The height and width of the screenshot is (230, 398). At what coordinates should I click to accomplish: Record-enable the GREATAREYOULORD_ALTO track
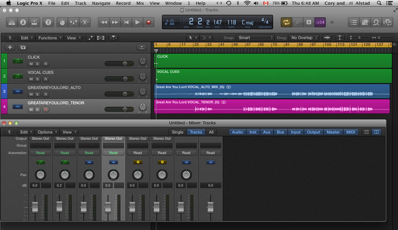tap(46, 94)
